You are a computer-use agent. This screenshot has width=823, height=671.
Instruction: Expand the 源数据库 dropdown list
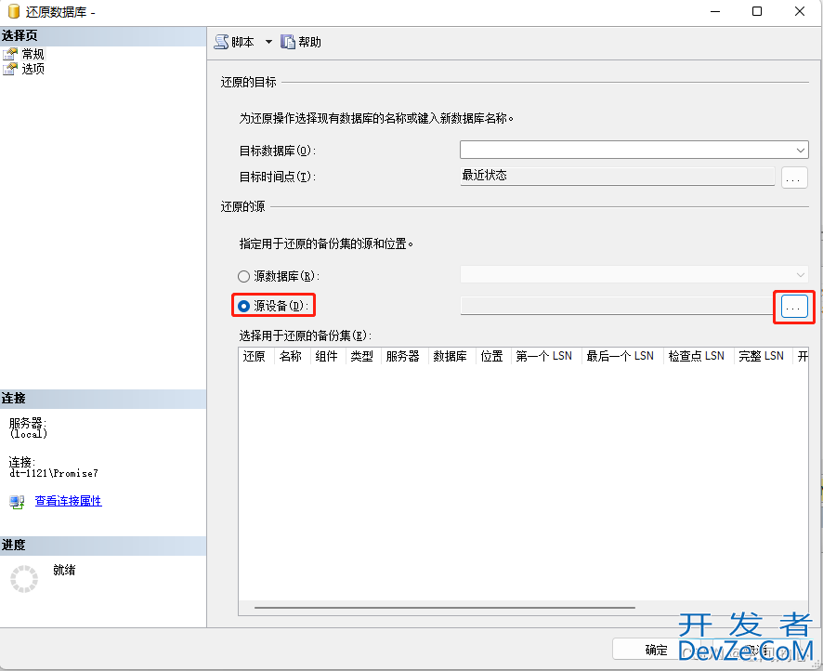click(x=801, y=274)
